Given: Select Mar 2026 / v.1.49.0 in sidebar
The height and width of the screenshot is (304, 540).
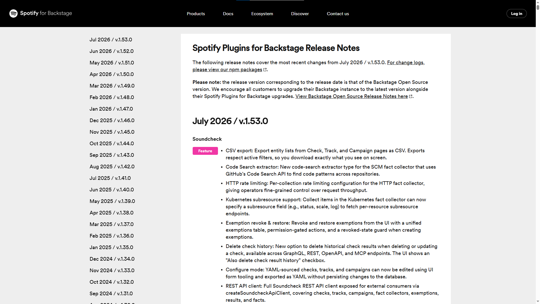Looking at the screenshot, I should [x=112, y=86].
